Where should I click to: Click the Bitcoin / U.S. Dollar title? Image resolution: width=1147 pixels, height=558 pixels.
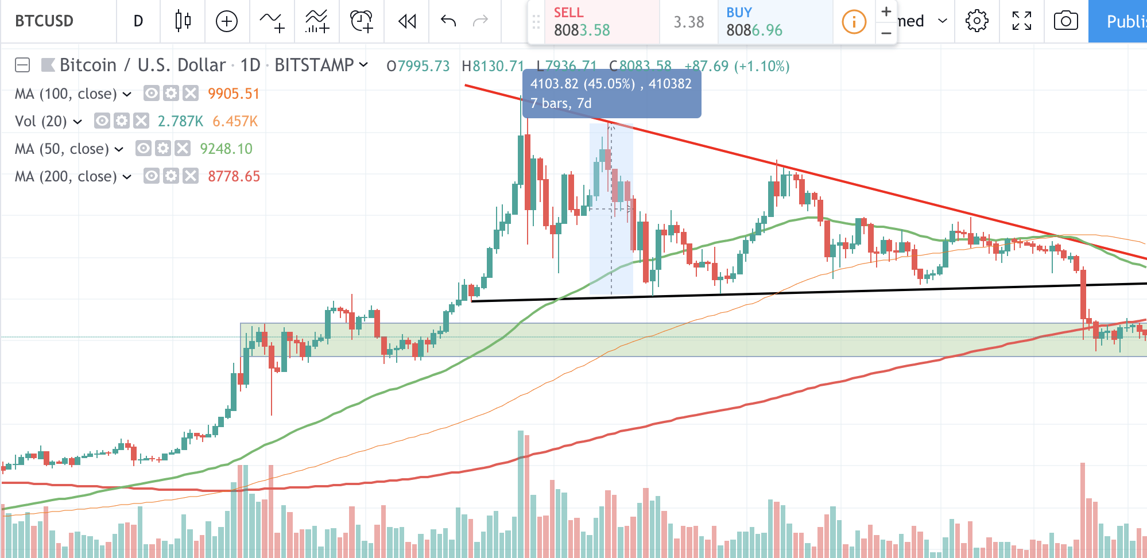[x=142, y=65]
